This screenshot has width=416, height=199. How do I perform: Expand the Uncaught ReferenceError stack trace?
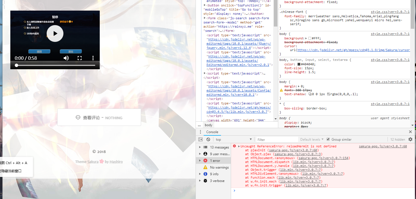[x=239, y=146]
